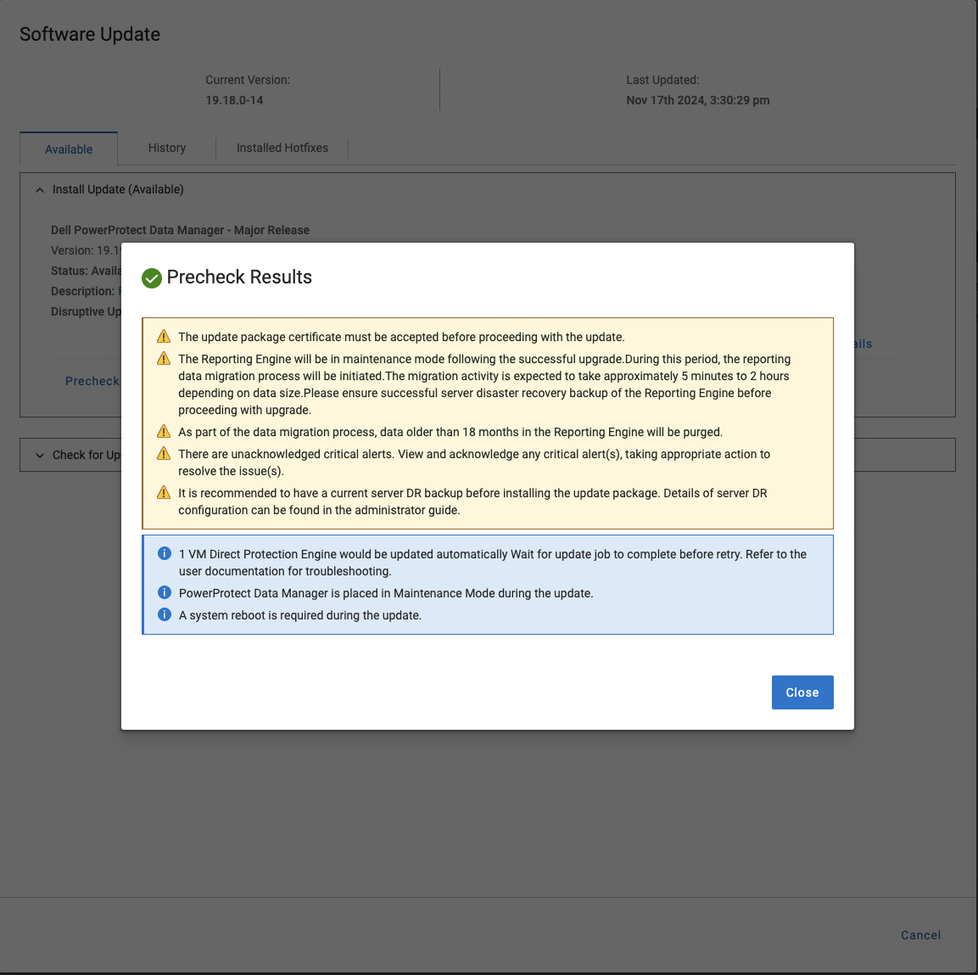Click the Last Updated Nov 17th 2024 timestamp

[x=698, y=100]
